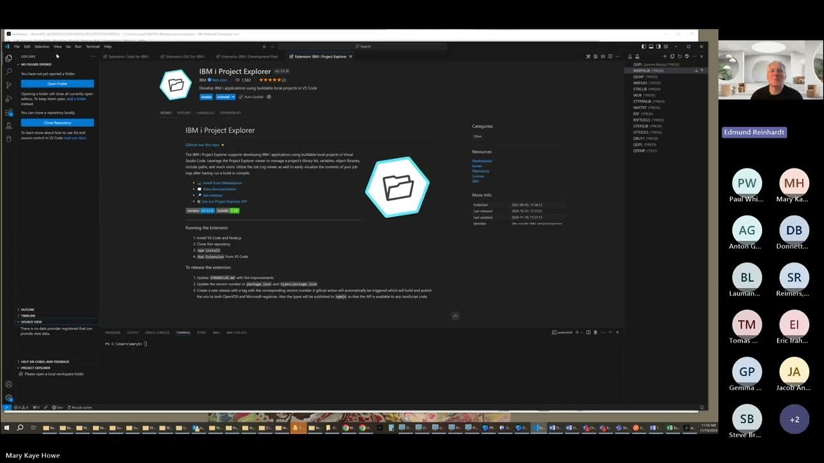Kill terminal using trash icon
The image size is (824, 463).
(x=595, y=332)
